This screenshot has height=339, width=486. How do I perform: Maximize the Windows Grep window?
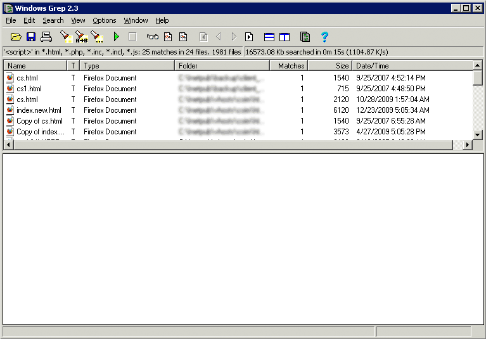click(x=466, y=8)
